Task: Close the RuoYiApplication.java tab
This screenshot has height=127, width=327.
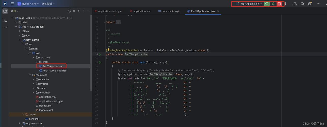Action: [x=218, y=11]
